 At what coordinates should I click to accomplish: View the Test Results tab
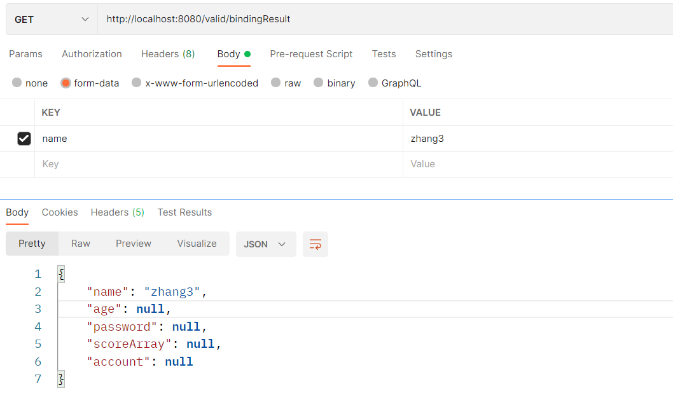[x=184, y=212]
